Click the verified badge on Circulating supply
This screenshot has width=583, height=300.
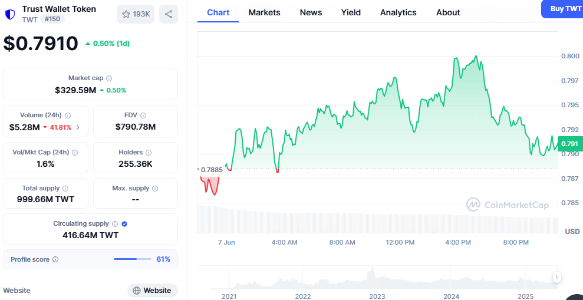[124, 224]
